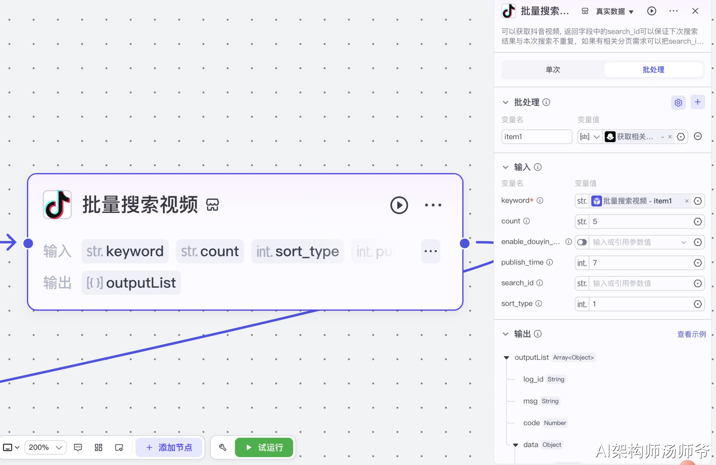Click the wrench debug icon in bottom toolbar
Image resolution: width=716 pixels, height=465 pixels.
(x=223, y=447)
